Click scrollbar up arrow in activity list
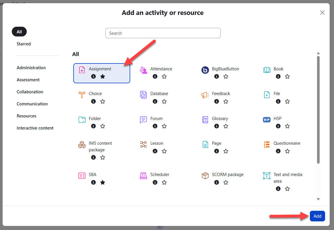This screenshot has width=334, height=230. click(x=318, y=53)
